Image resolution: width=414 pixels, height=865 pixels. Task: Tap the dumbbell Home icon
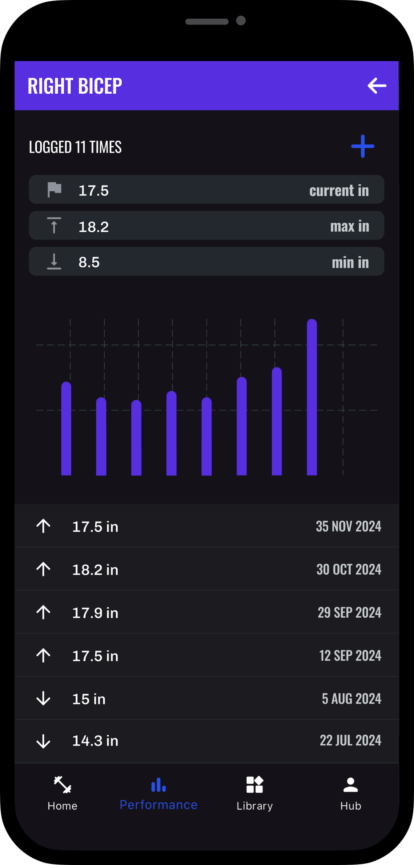tap(63, 785)
